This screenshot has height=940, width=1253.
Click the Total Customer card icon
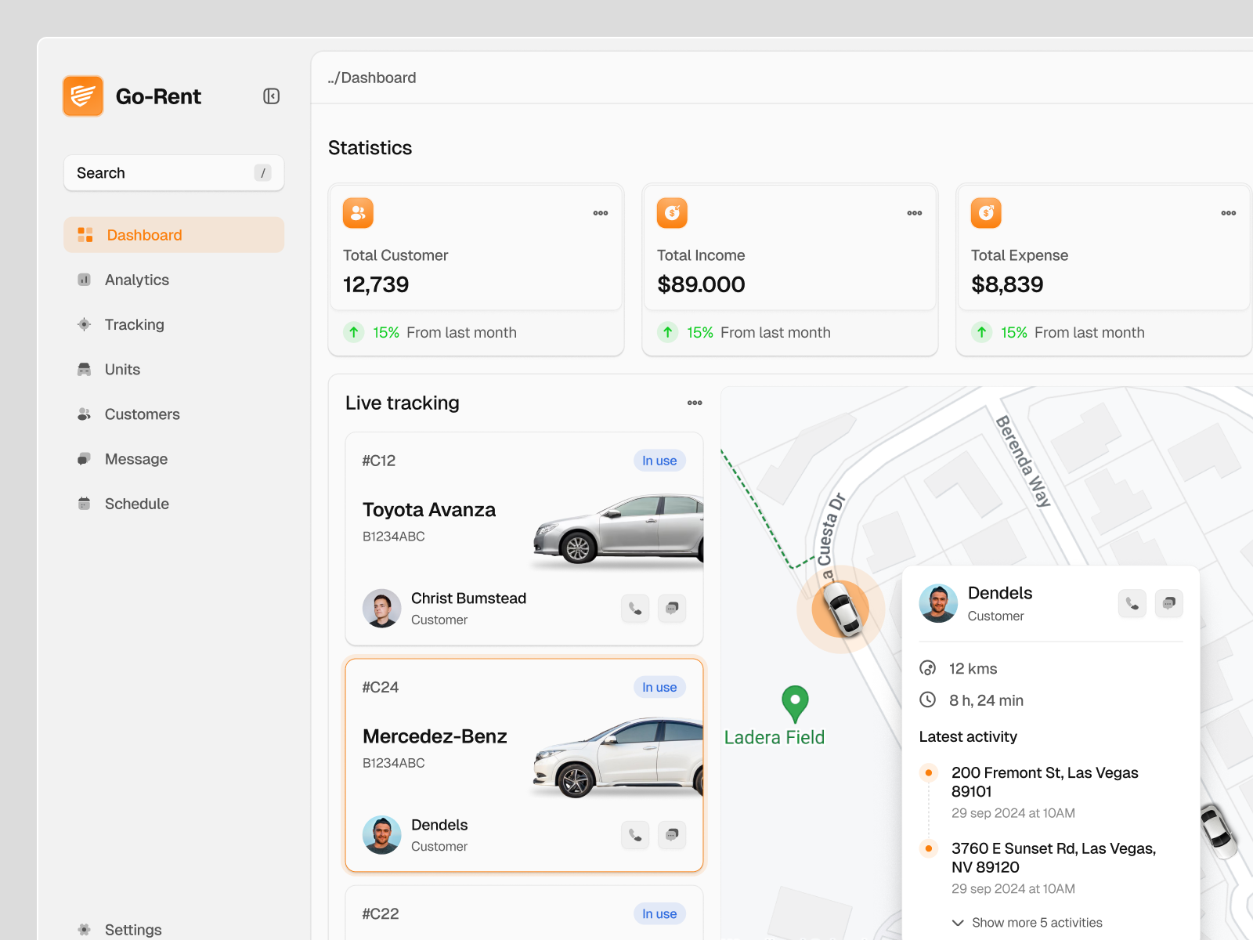click(358, 212)
